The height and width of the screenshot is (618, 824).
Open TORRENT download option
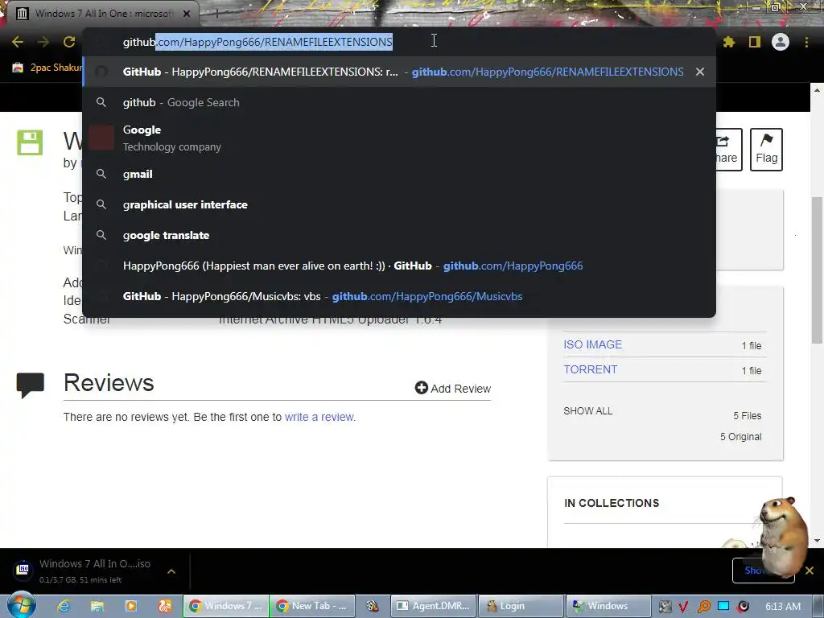(590, 369)
